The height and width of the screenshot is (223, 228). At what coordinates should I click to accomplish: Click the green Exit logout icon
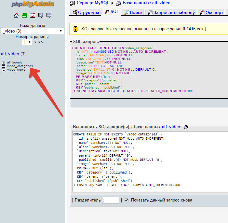pos(24,15)
